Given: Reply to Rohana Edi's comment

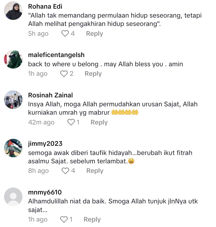Looking at the screenshot, I should tap(94, 34).
